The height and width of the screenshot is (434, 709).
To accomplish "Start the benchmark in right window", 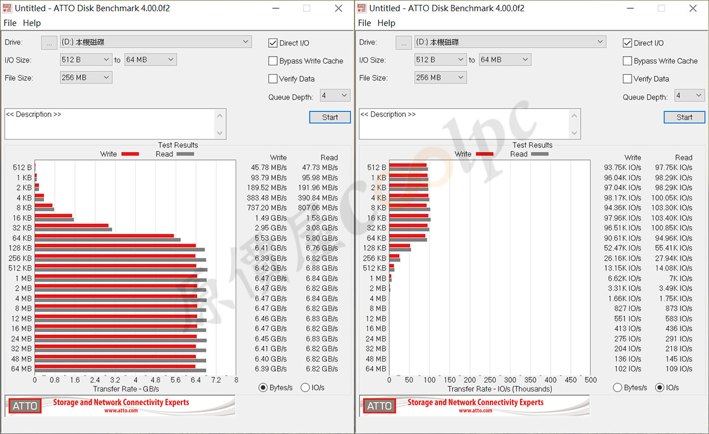I will pyautogui.click(x=684, y=117).
